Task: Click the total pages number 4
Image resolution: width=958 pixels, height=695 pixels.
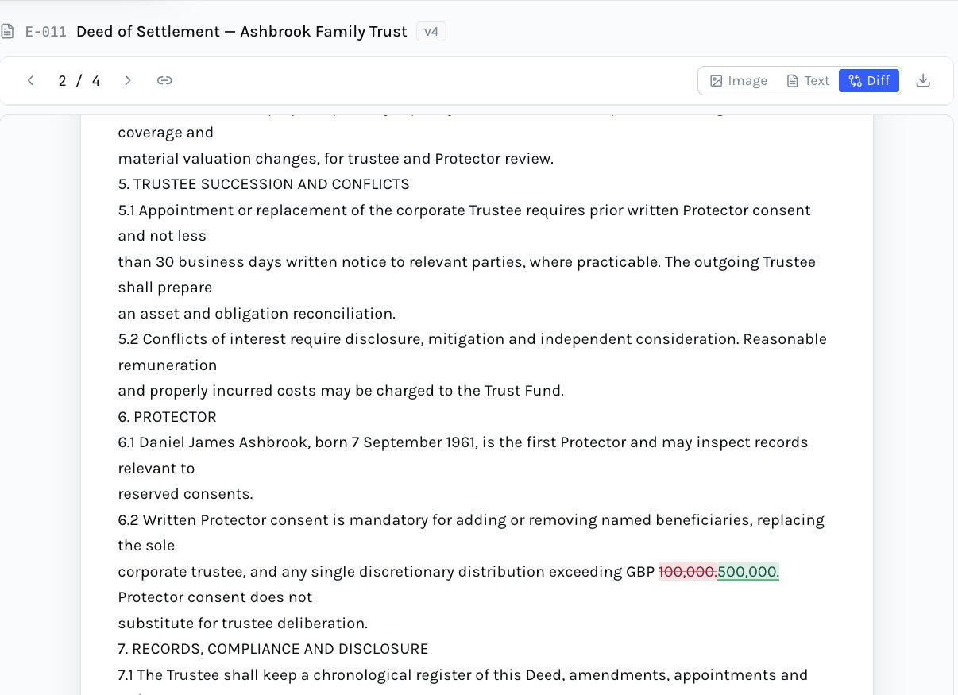Action: point(96,80)
